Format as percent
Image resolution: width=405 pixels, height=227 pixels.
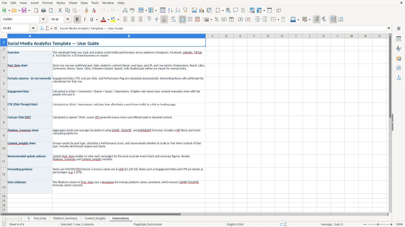click(x=217, y=20)
